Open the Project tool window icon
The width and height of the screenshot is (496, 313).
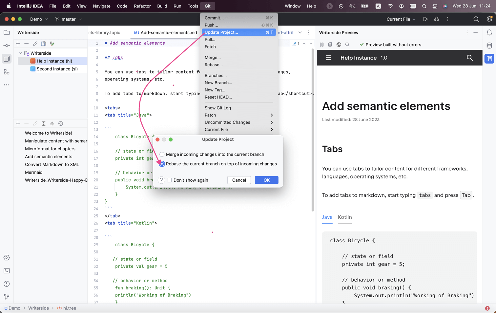pos(7,32)
